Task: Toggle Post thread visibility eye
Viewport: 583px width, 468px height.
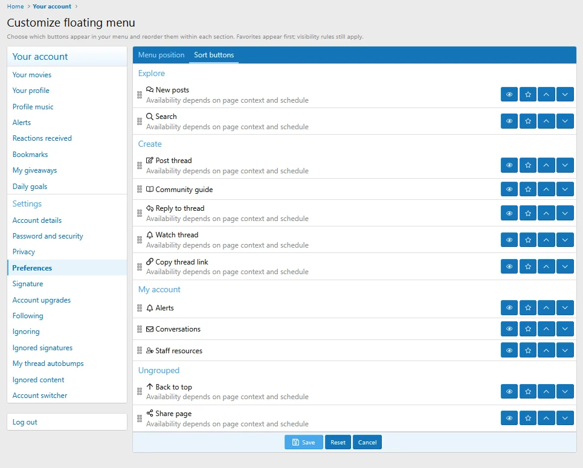Action: (x=509, y=165)
